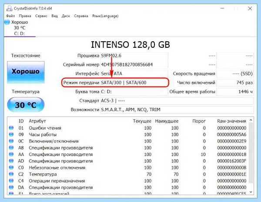Click the large Хорошо health status button
Image resolution: width=261 pixels, height=202 pixels.
coord(26,72)
